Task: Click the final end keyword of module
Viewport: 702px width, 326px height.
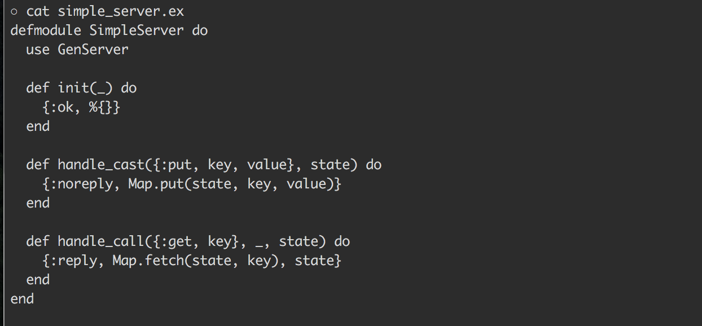Action: 22,299
